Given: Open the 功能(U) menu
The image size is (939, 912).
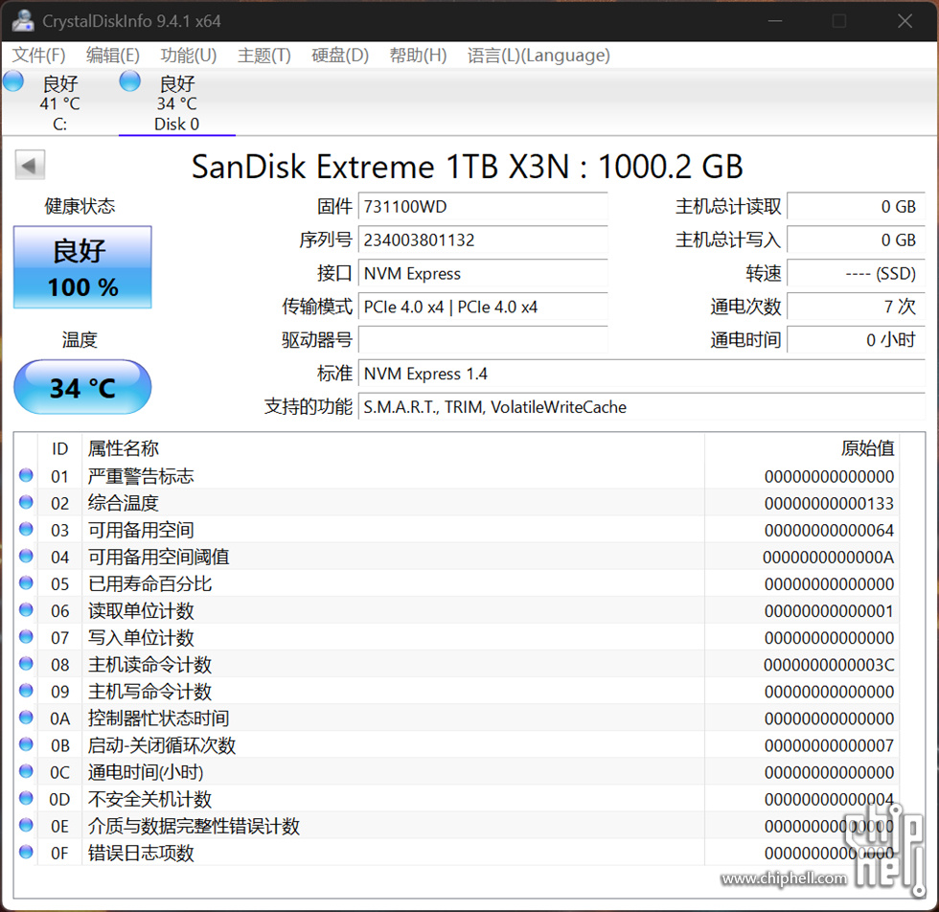Looking at the screenshot, I should [x=188, y=56].
